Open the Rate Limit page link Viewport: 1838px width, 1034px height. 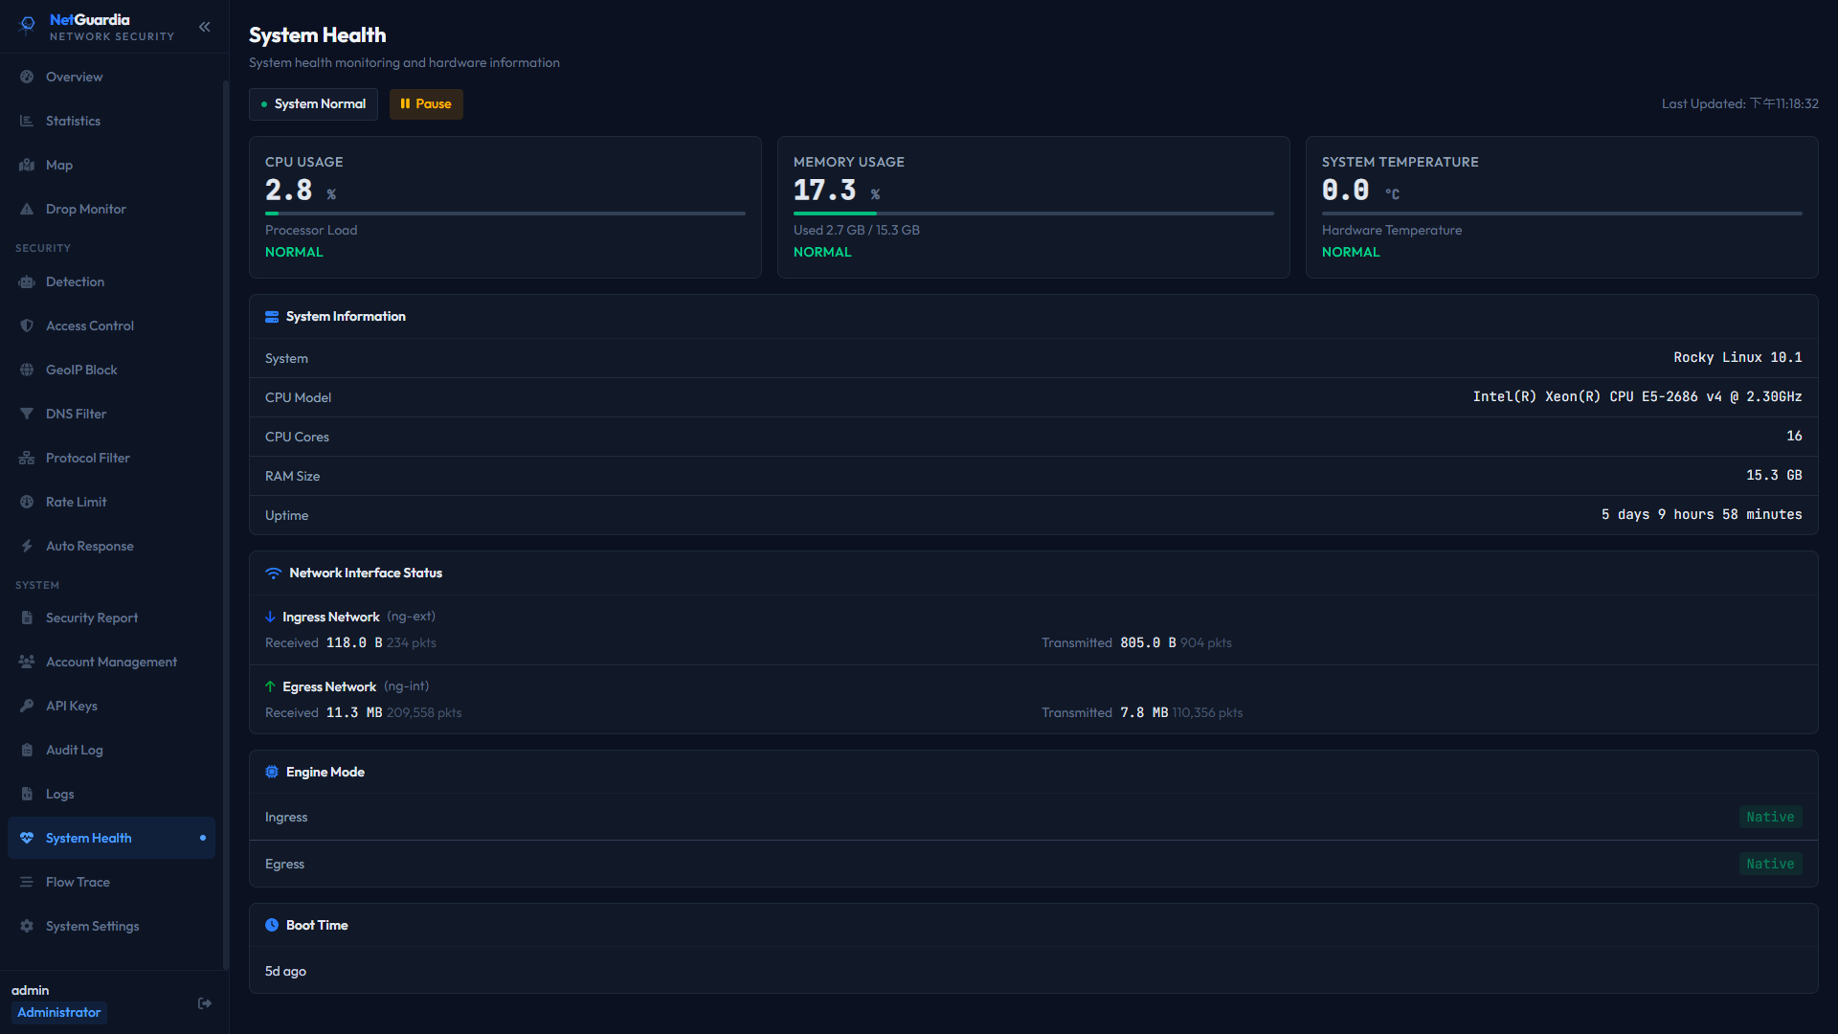click(111, 502)
